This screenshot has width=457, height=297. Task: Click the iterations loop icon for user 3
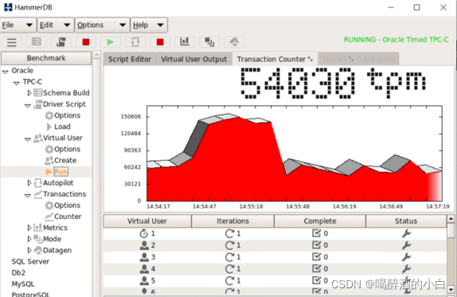[229, 257]
